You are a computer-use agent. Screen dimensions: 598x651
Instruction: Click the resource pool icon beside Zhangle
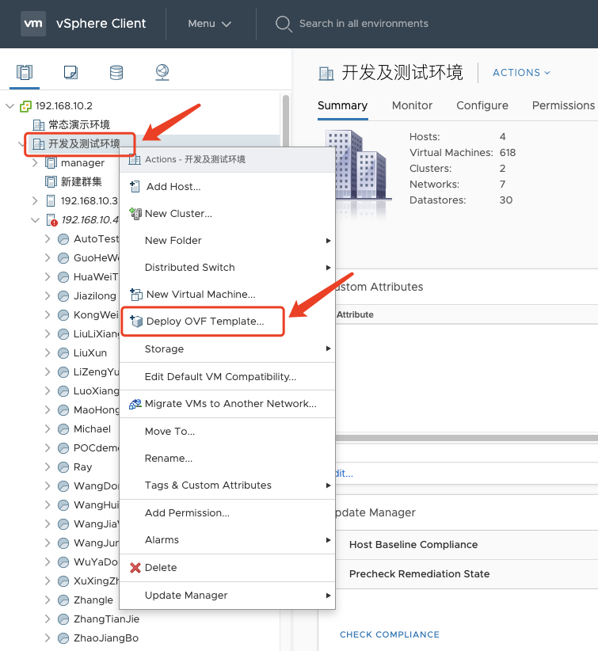[63, 600]
